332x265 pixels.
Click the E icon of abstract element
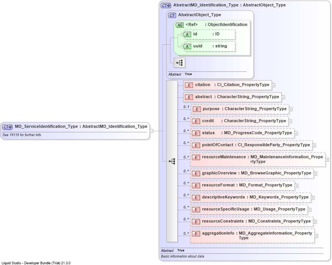pyautogui.click(x=189, y=97)
